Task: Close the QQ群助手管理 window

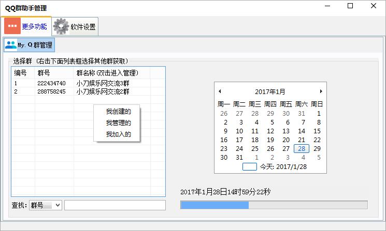Action: coord(374,6)
